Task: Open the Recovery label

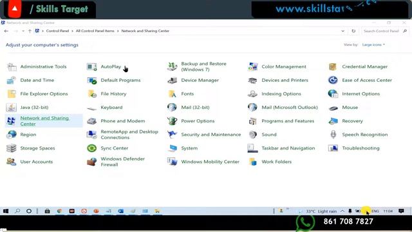Action: [x=352, y=121]
